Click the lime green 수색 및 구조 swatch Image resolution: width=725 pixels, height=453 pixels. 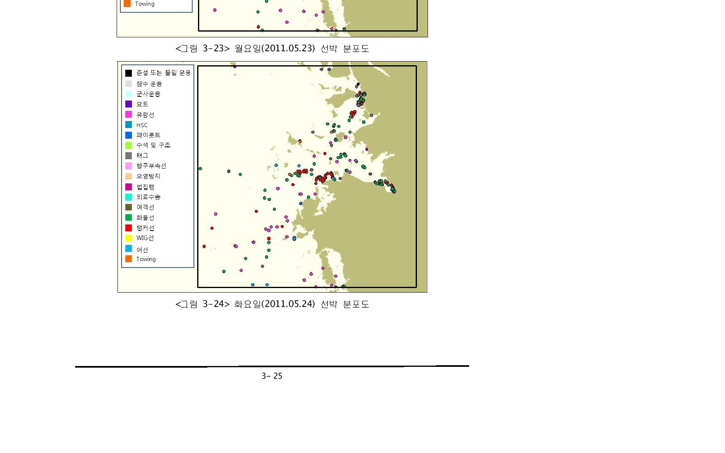pyautogui.click(x=129, y=145)
